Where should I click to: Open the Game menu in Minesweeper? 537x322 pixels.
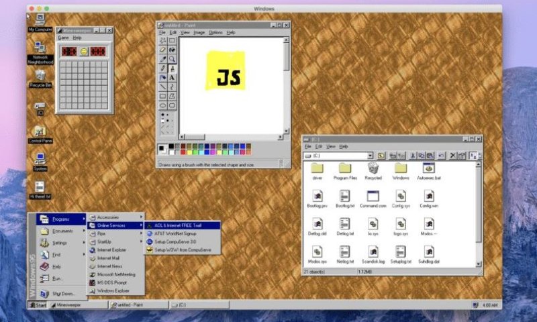pyautogui.click(x=63, y=38)
